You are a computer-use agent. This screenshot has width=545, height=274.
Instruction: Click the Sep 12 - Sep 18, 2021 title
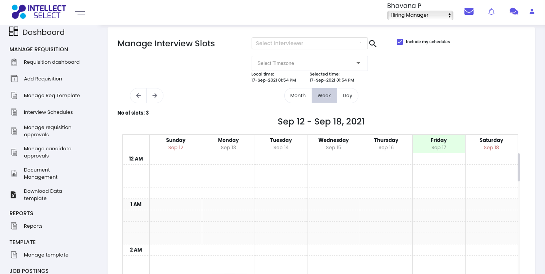[321, 121]
